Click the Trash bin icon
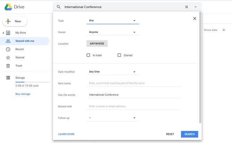Image resolution: width=232 pixels, height=143 pixels. [x=8, y=66]
